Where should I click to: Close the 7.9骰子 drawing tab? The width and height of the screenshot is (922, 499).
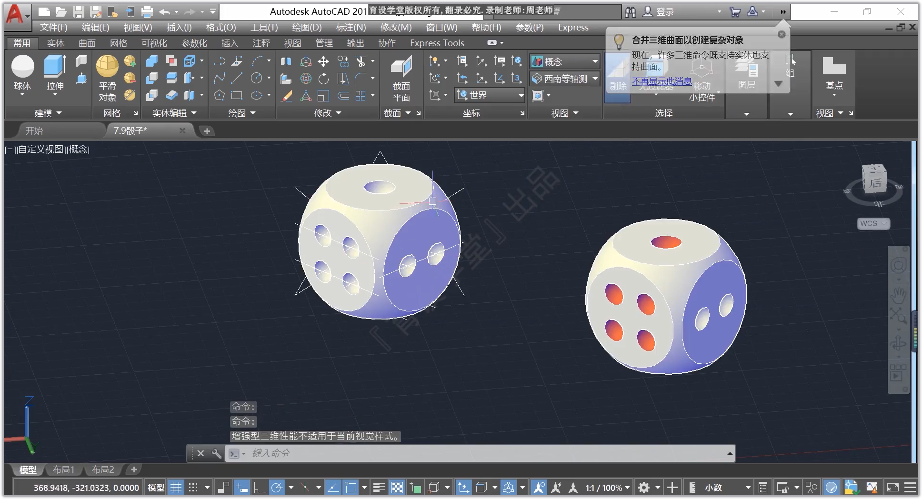(x=182, y=130)
